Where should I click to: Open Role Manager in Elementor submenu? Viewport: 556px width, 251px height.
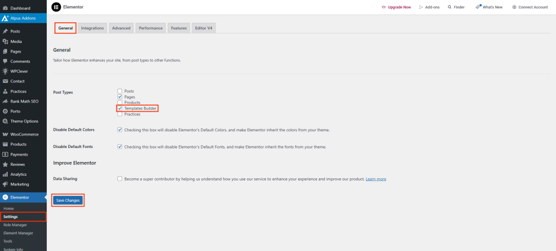15,224
